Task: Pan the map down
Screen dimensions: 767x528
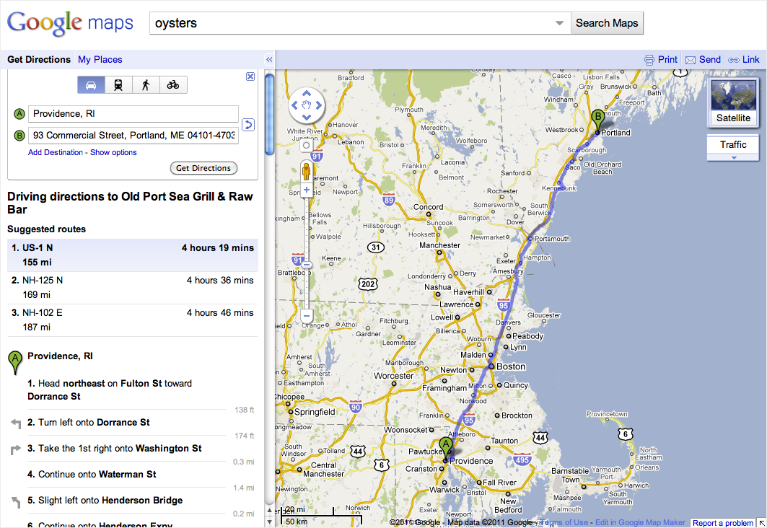Action: [306, 117]
